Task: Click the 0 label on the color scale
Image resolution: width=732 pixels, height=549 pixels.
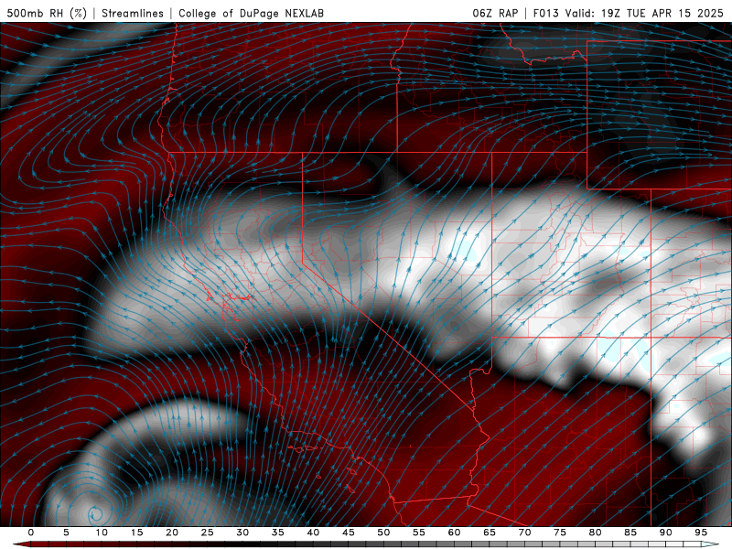Action: (31, 533)
